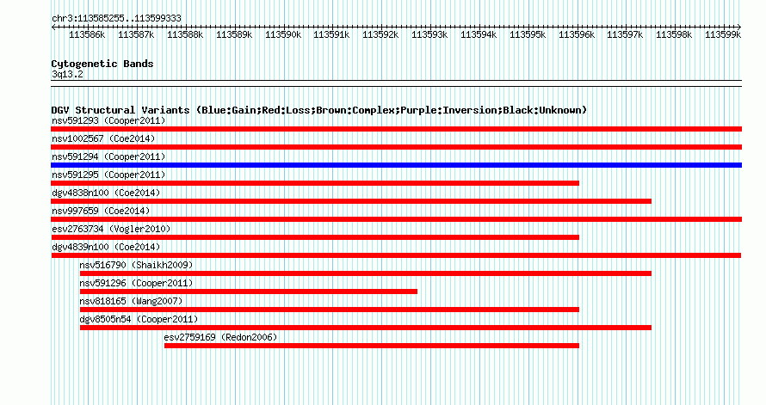This screenshot has width=766, height=405.
Task: Click the 3q13.2 cytogenetic band line
Action: (396, 83)
